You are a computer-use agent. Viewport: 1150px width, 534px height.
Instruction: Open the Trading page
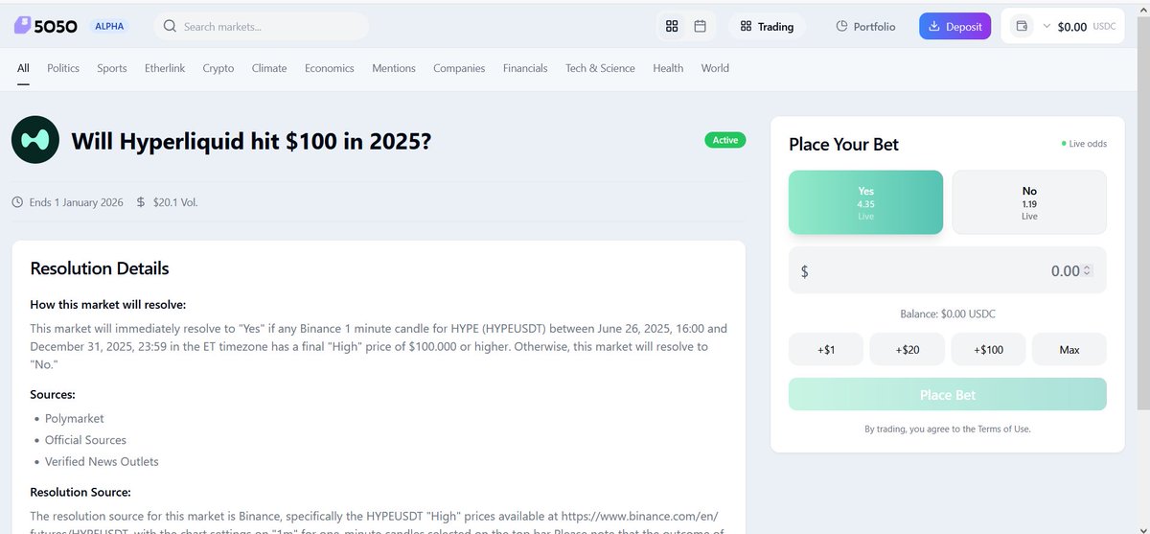tap(767, 27)
